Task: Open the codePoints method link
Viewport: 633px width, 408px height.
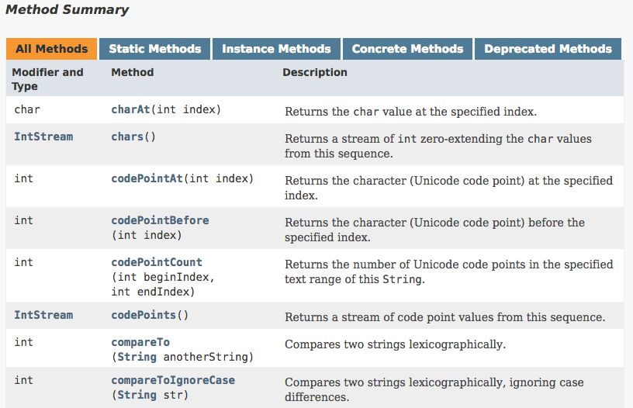Action: (144, 315)
